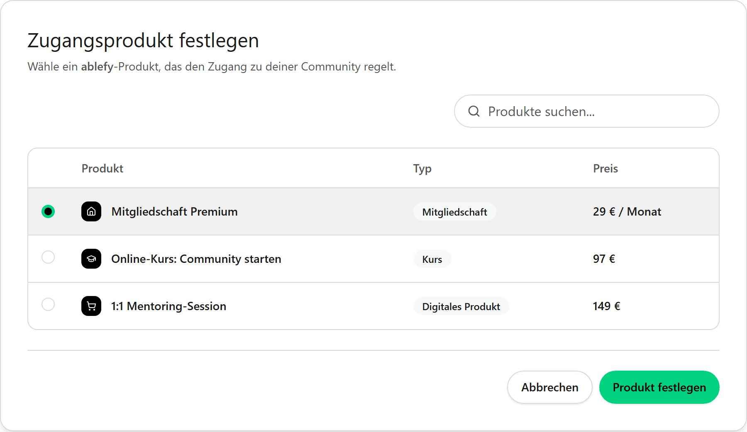
Task: Select the Mitgliedschaft Premium radio button
Action: [x=48, y=211]
